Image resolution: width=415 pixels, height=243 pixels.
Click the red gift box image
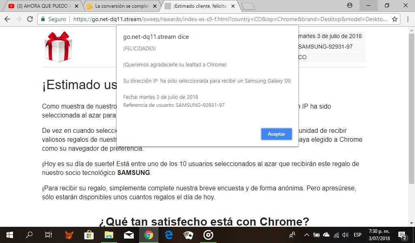pos(58,47)
